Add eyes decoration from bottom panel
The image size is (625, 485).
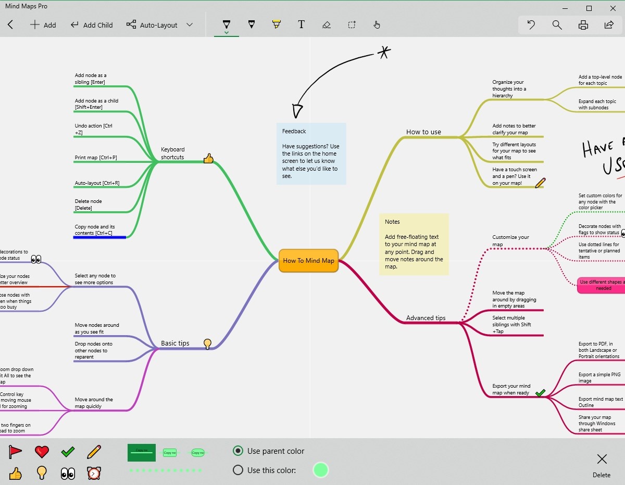click(x=68, y=473)
